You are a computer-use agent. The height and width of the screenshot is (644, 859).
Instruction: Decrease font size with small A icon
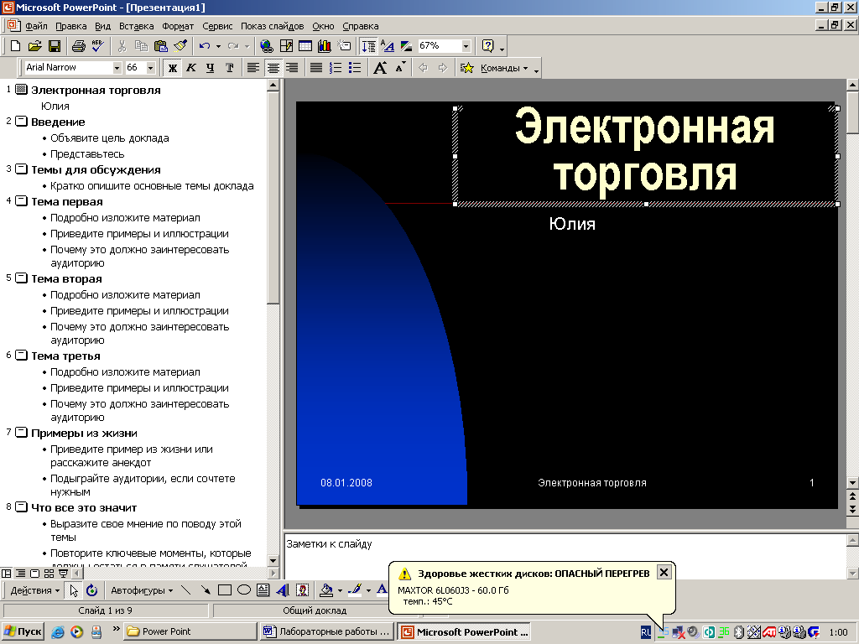coord(400,68)
